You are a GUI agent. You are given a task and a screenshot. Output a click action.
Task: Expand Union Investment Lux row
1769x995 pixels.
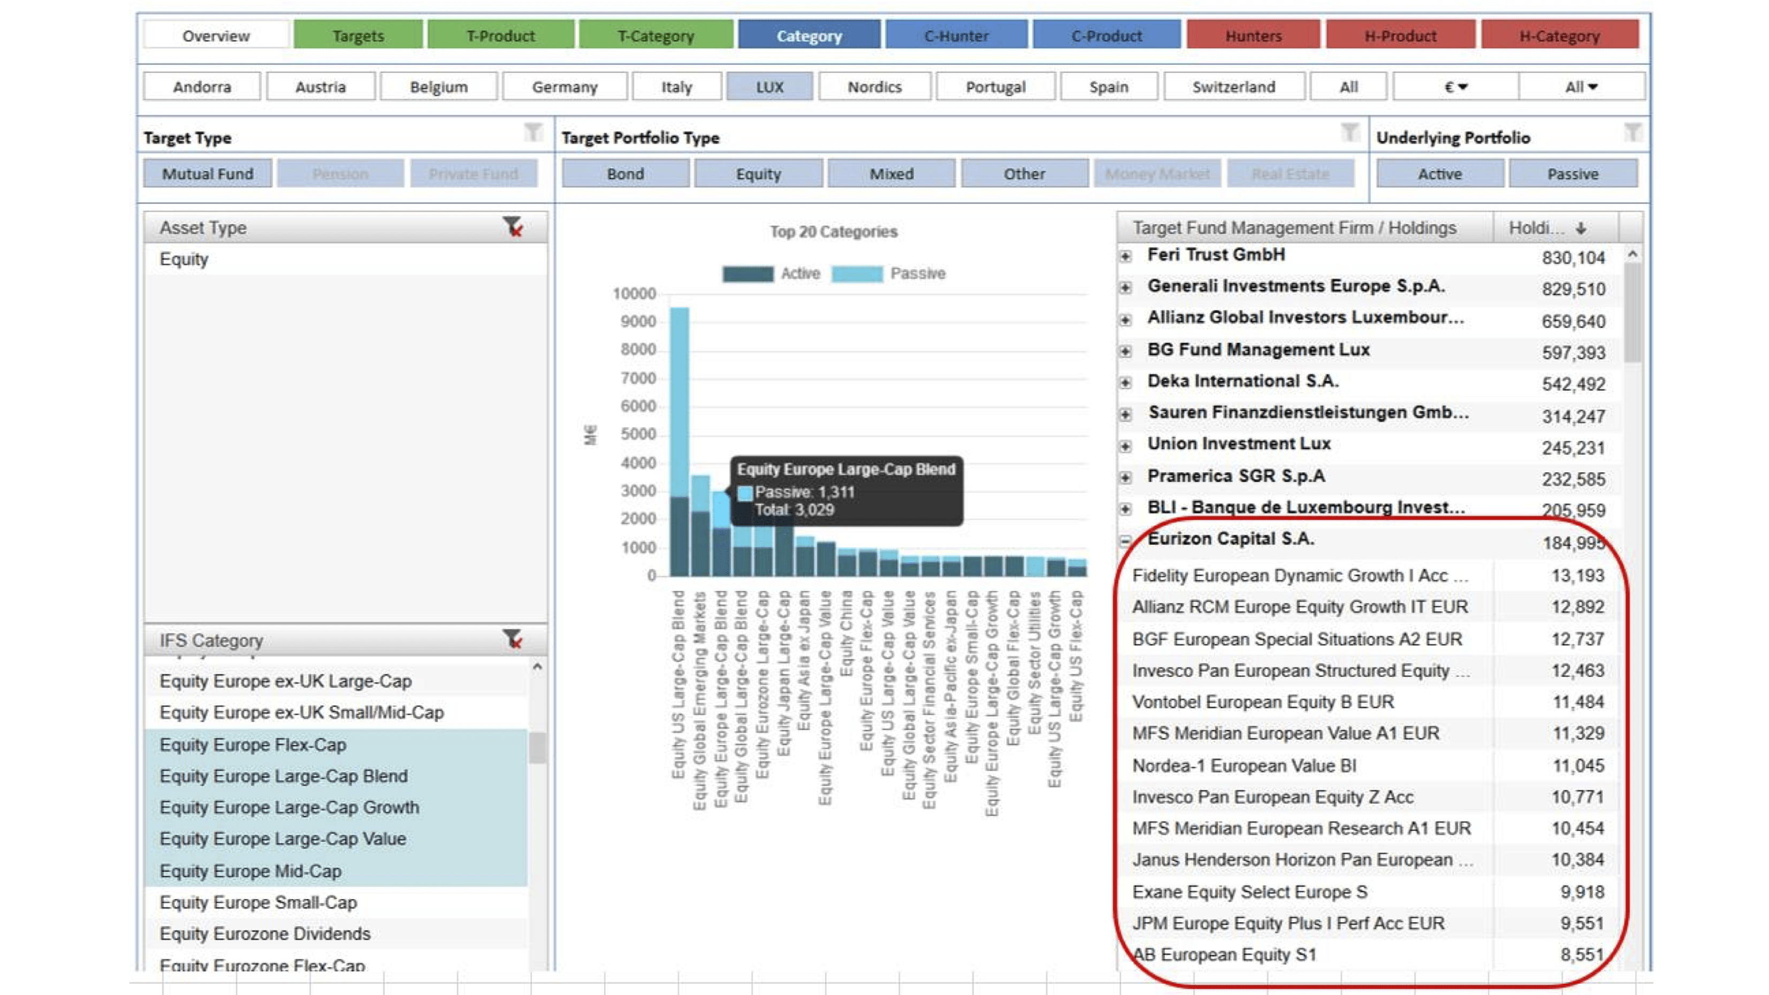1125,446
